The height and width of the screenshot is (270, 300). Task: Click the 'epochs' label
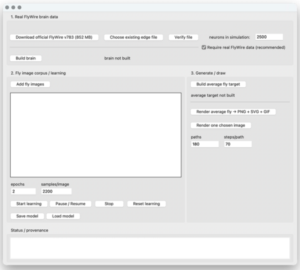tap(17, 184)
